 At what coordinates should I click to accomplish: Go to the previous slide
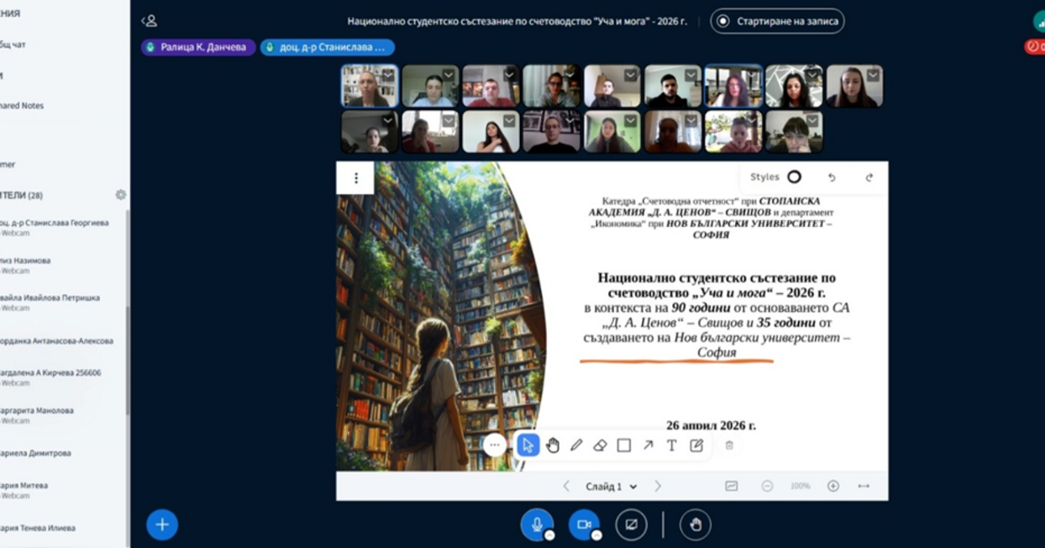click(x=566, y=486)
